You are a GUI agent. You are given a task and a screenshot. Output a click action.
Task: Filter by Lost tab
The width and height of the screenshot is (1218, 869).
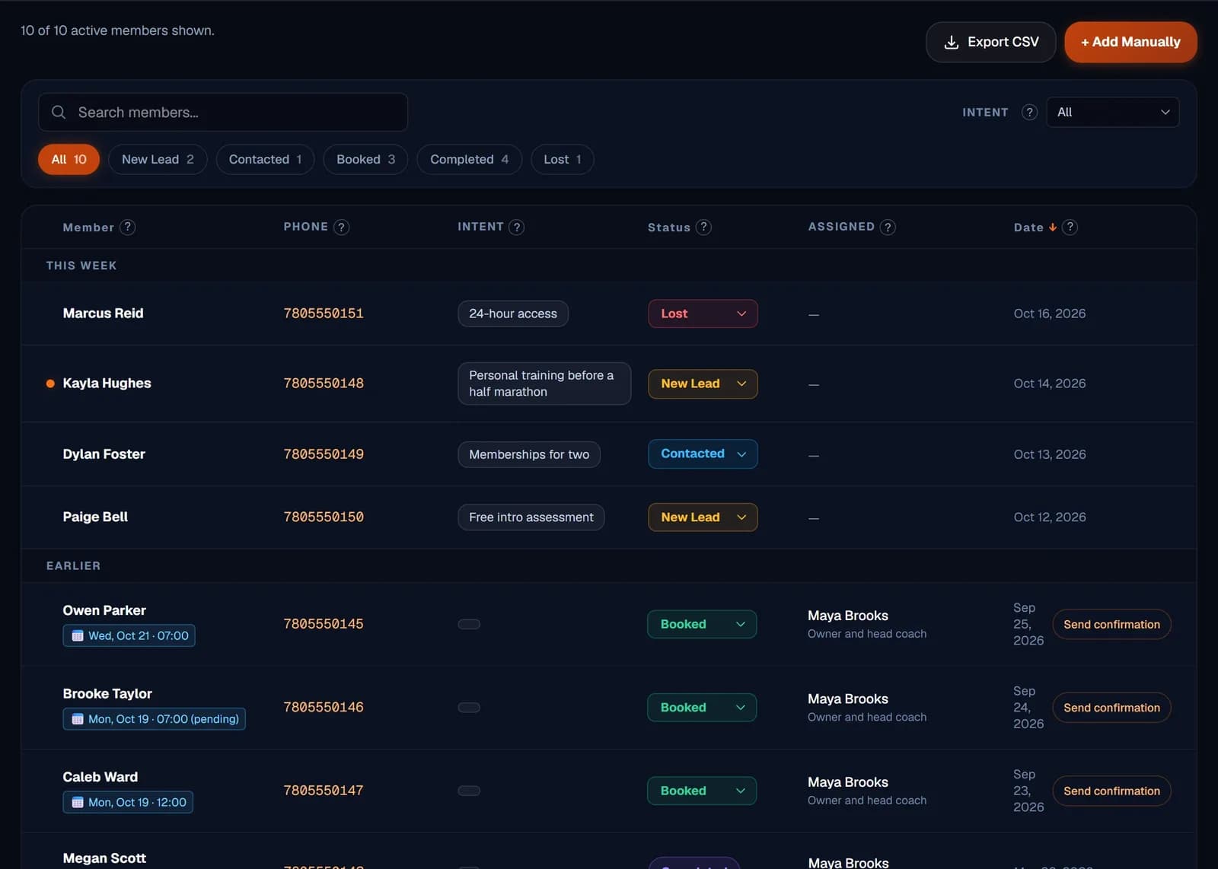coord(563,159)
